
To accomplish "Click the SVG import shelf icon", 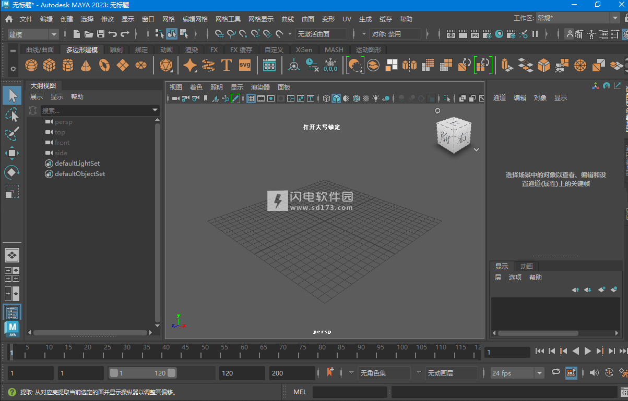I will (x=245, y=66).
